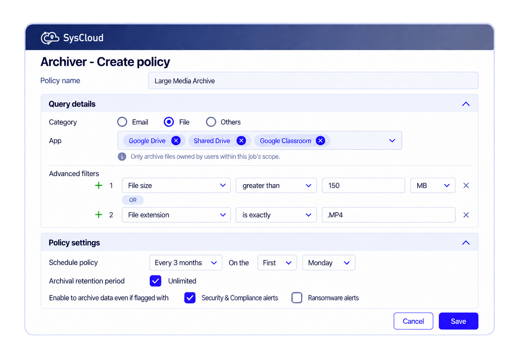This screenshot has width=519, height=346.
Task: Enable the Ransomware alerts checkbox
Action: (297, 298)
